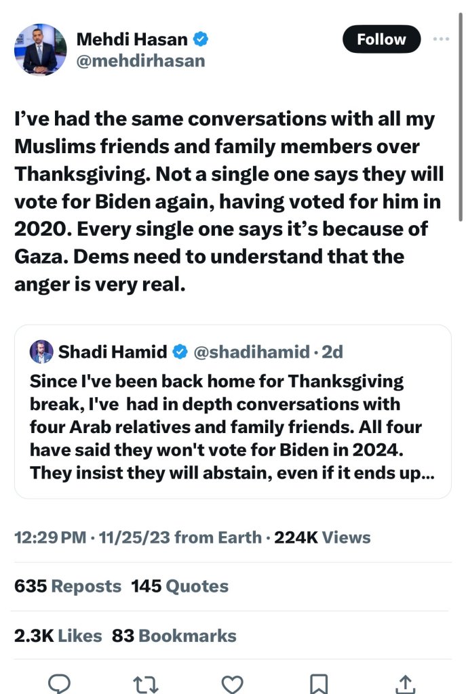Viewport: 466px width, 694px height.
Task: Open the @mehdirhasan handle link
Action: 140,61
